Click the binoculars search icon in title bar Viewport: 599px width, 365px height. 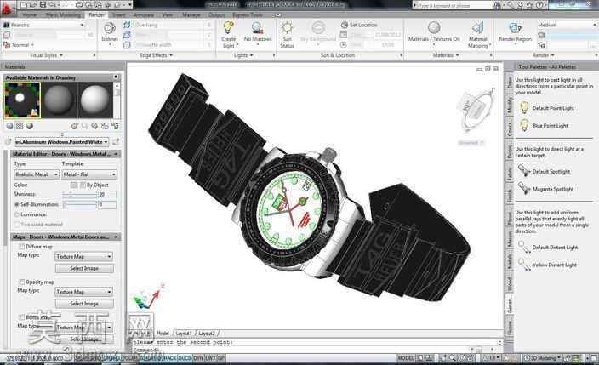[497, 5]
